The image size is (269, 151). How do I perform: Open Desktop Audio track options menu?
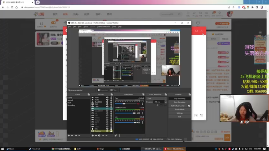pyautogui.click(x=143, y=113)
